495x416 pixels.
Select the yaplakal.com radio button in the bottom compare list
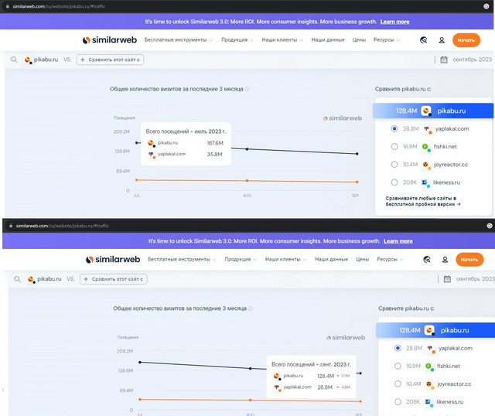point(398,348)
